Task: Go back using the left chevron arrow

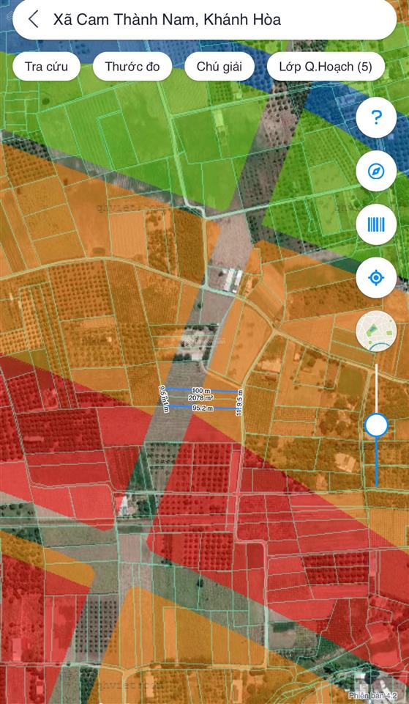Action: click(x=33, y=20)
